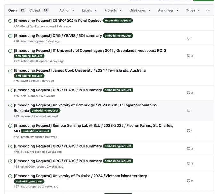Expand the Types filter dropdown
Screen dimensions: 218x194
193,10
